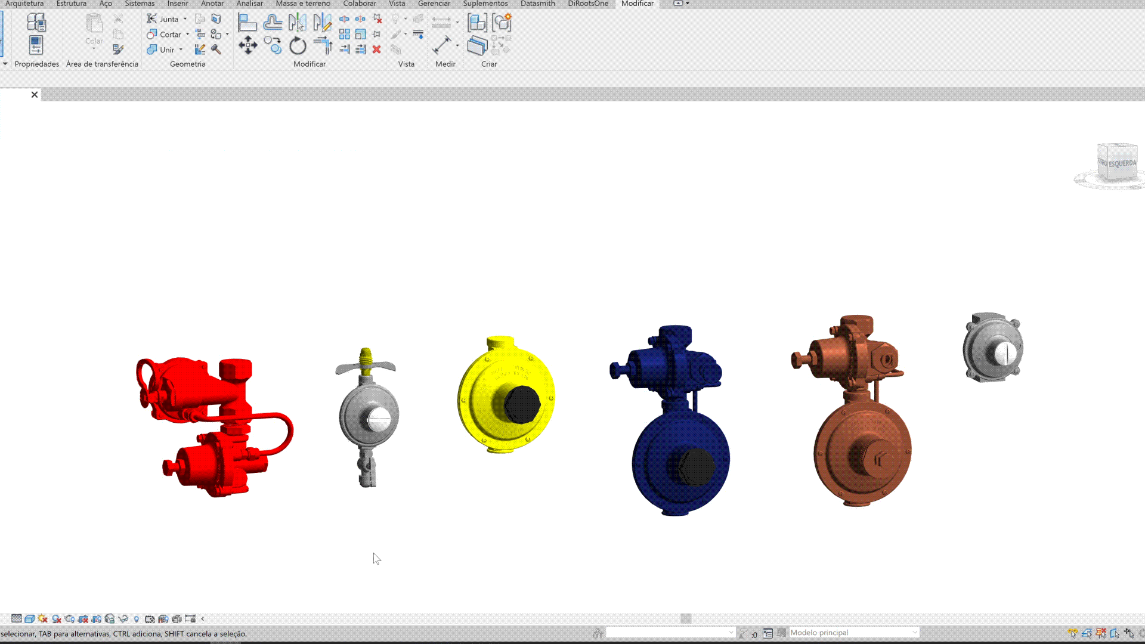Toggle Sun Path off in view control bar
Screen dimensions: 1145x644
point(43,619)
